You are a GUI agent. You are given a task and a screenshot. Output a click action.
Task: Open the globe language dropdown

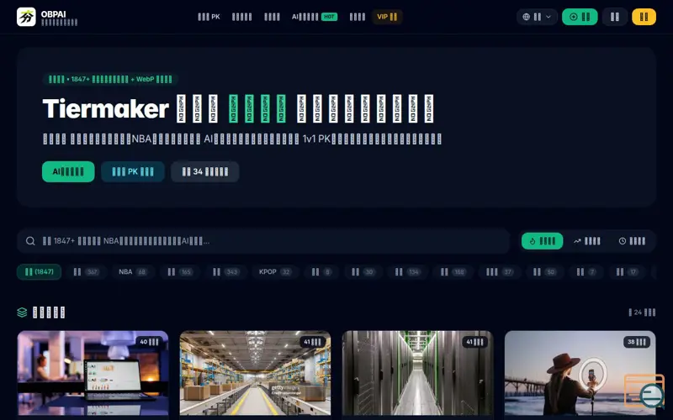coord(537,17)
